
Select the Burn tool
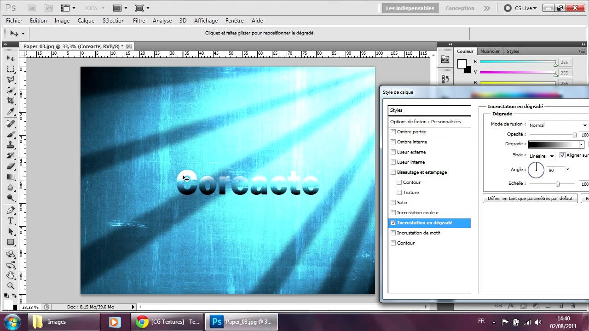coord(11,198)
